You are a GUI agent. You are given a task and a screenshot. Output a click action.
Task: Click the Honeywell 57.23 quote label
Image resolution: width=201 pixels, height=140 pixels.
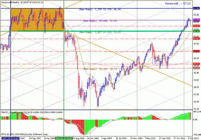178,4
